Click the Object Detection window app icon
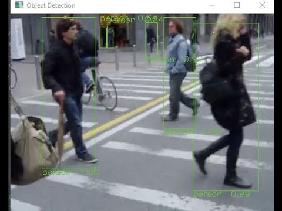The height and width of the screenshot is (211, 282). click(x=19, y=5)
